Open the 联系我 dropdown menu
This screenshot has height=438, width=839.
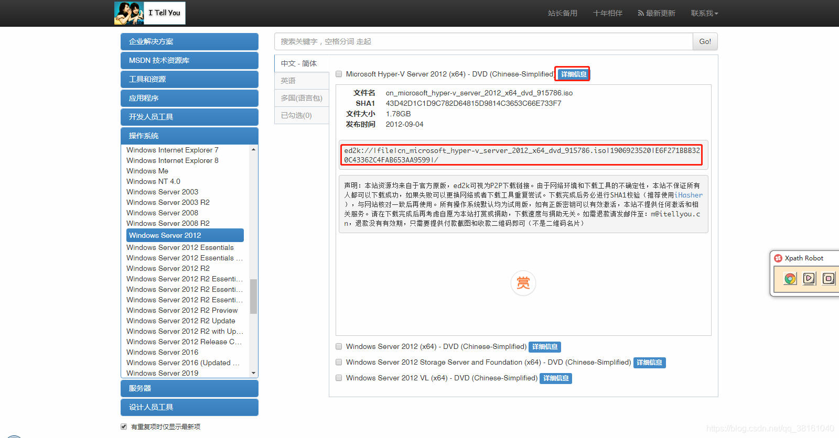(704, 13)
